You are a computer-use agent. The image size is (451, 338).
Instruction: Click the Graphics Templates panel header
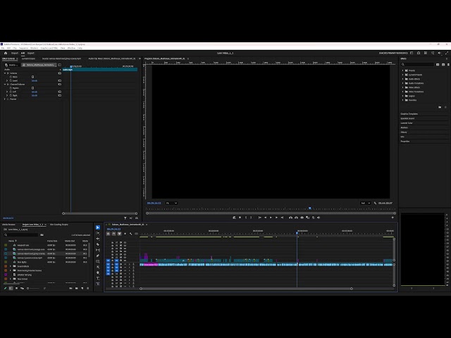pos(409,114)
